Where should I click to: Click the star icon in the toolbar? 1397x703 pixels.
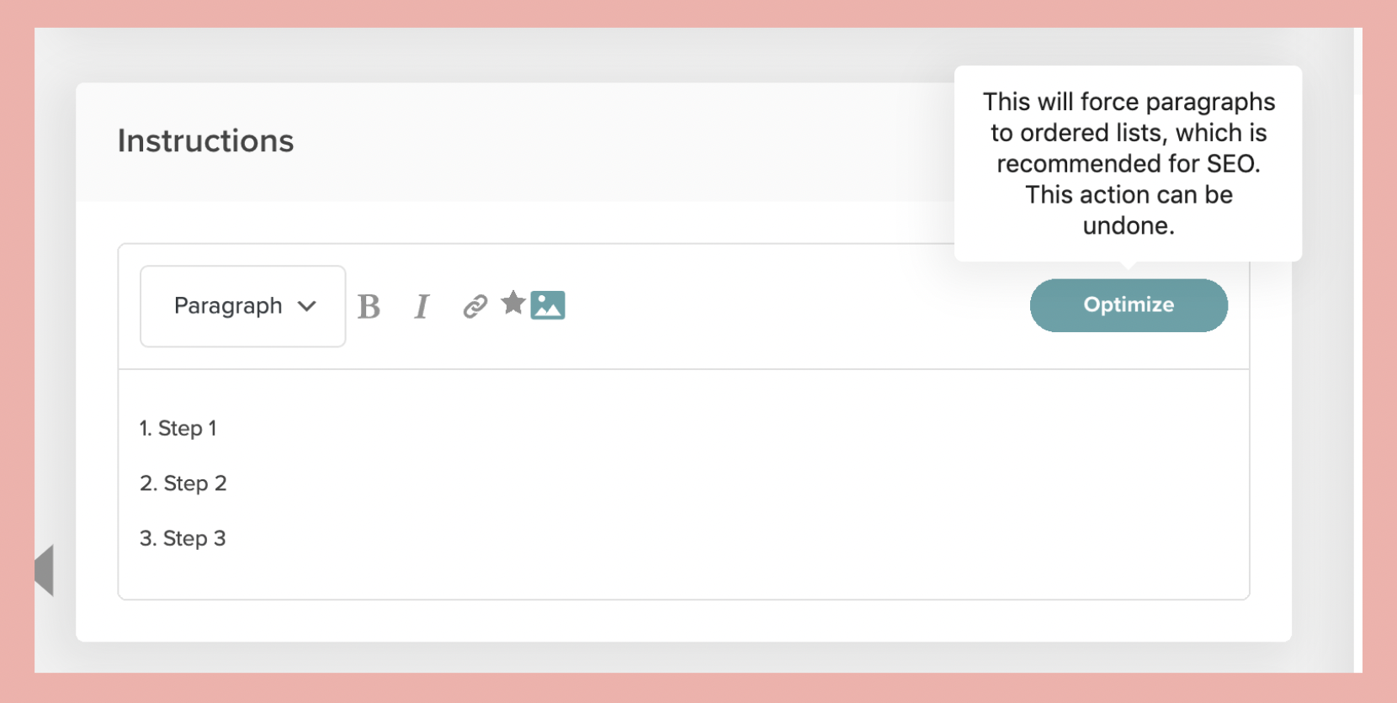(513, 302)
